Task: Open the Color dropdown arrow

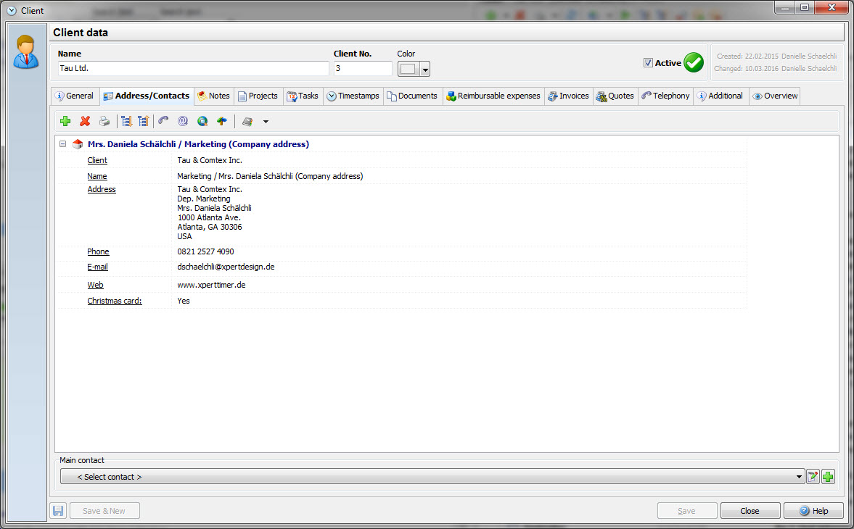Action: [x=425, y=70]
